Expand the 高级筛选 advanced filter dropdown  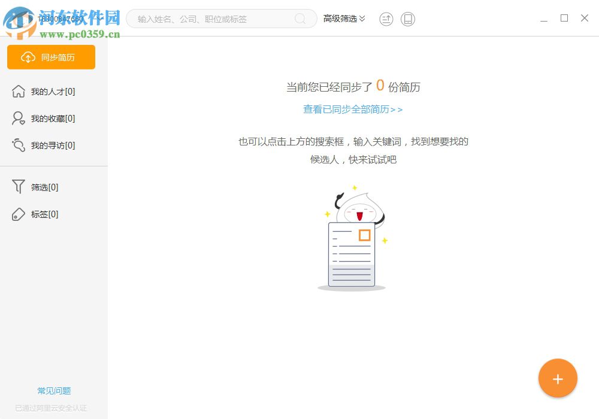click(344, 19)
